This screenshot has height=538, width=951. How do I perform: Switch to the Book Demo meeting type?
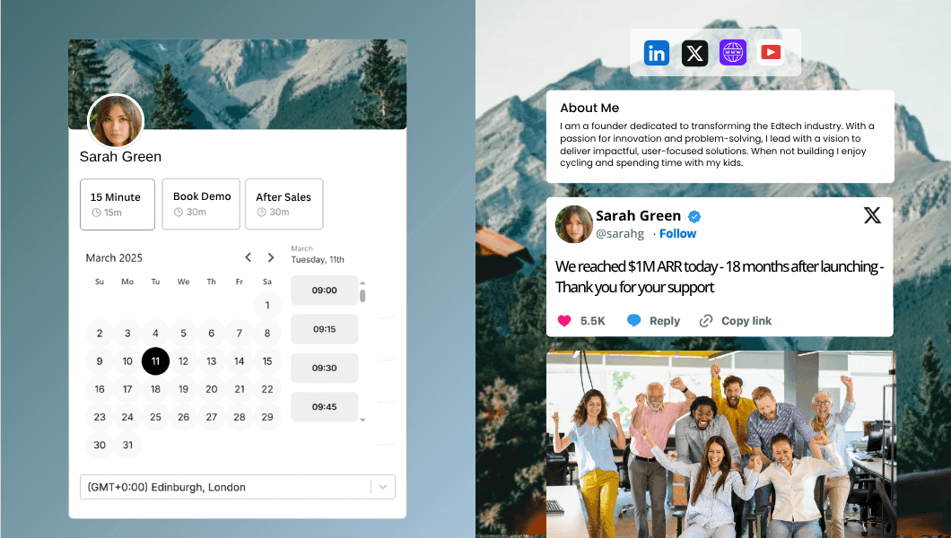pyautogui.click(x=200, y=204)
